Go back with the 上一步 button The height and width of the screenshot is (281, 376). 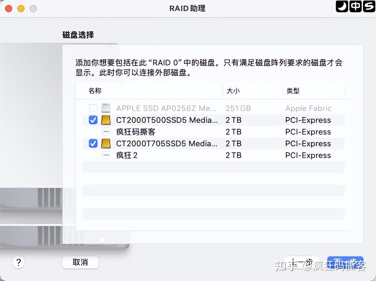pos(302,262)
